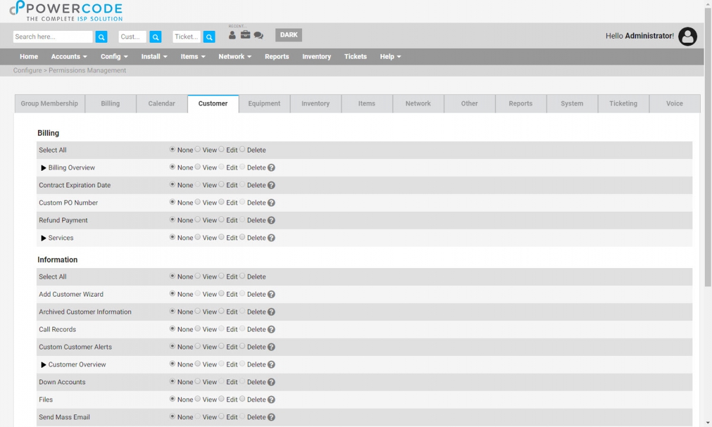712x427 pixels.
Task: Open the Permissions Management breadcrumb link
Action: [x=87, y=70]
